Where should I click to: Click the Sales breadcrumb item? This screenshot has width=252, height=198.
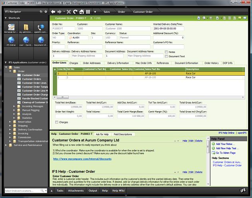click(x=107, y=12)
